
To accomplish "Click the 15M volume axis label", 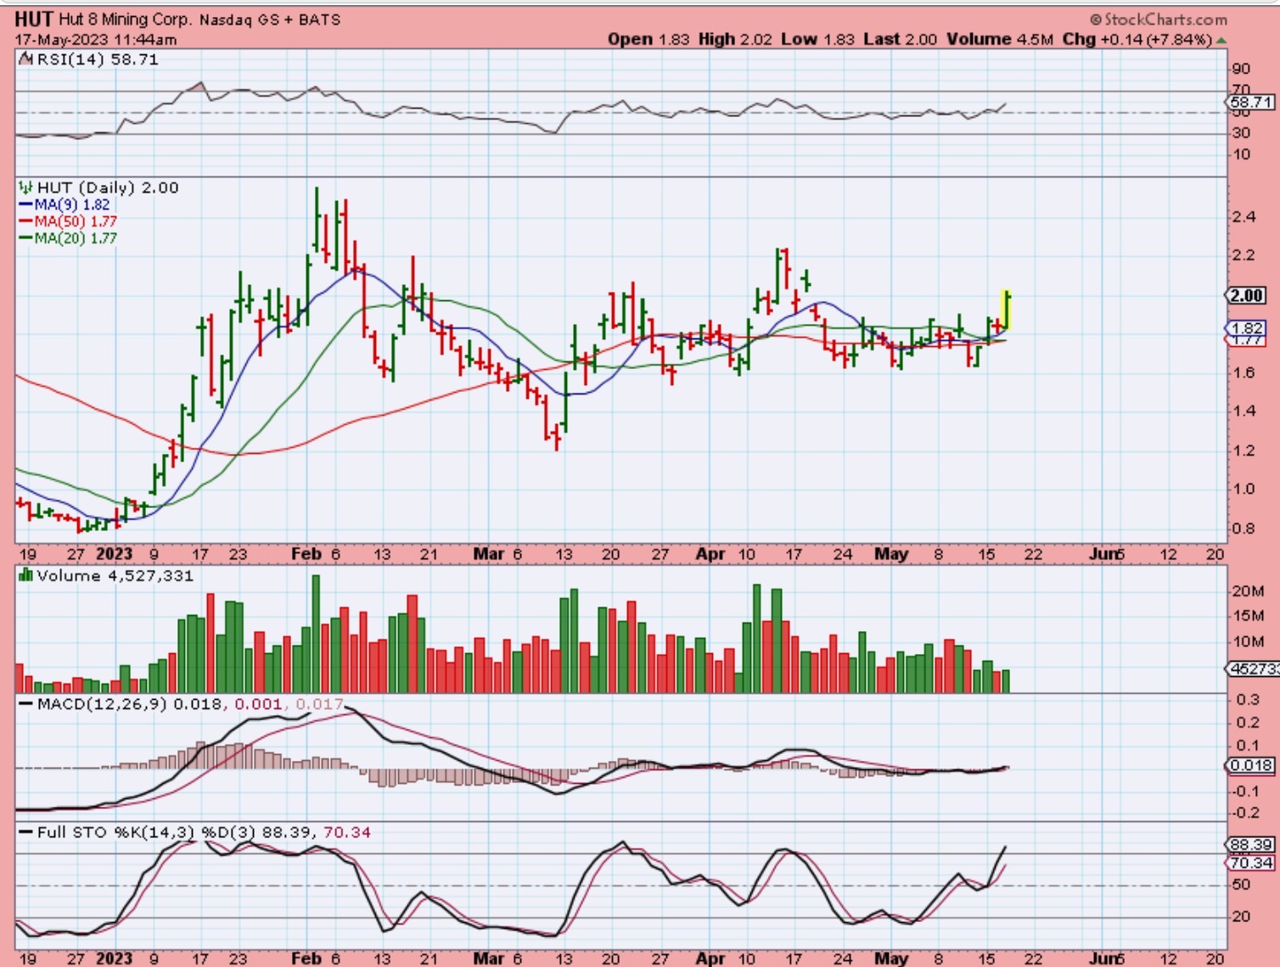I will click(1248, 616).
